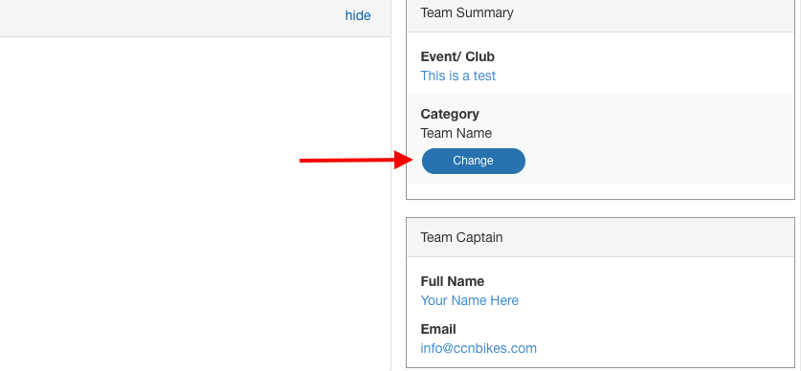
Task: Click the Event/ Club label
Action: (457, 56)
